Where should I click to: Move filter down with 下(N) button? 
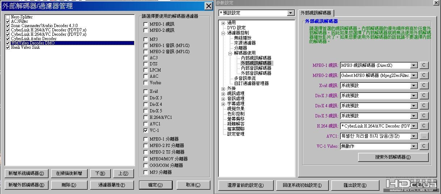point(100,173)
